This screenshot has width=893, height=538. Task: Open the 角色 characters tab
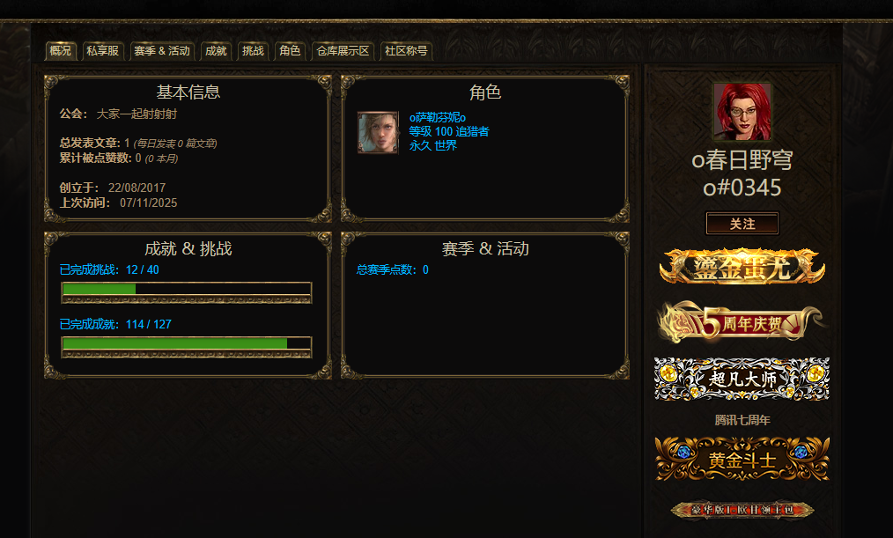tap(290, 51)
